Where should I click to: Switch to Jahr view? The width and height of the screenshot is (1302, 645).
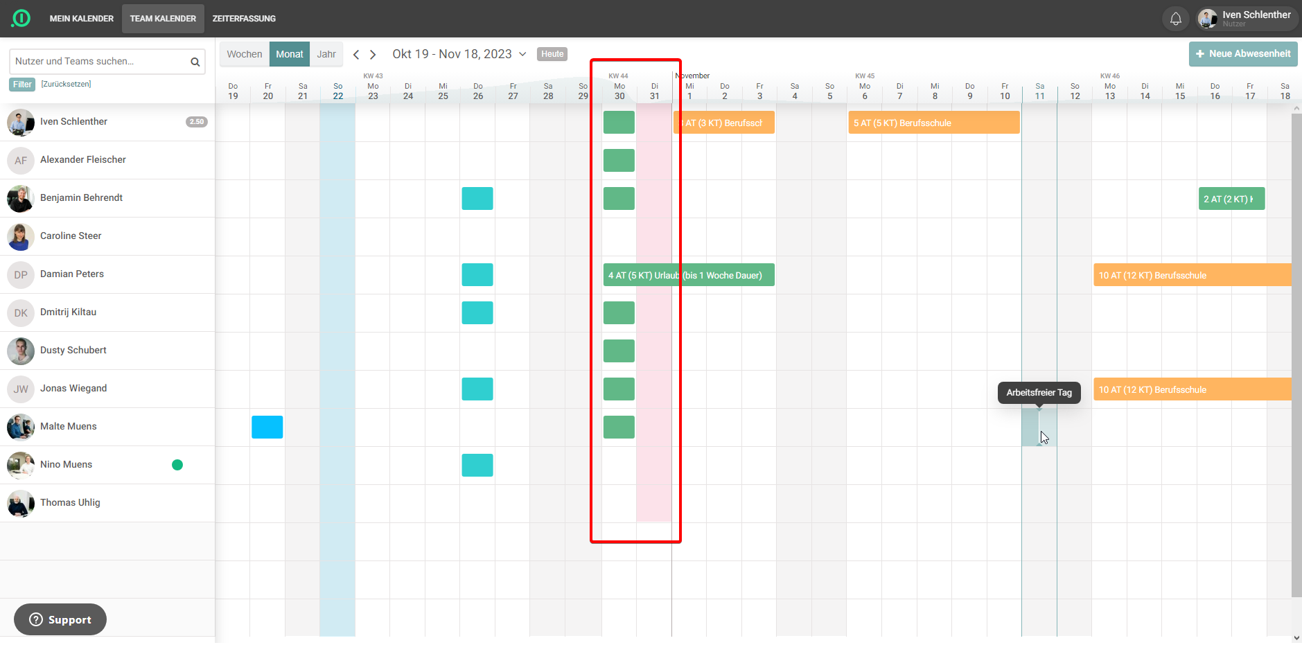coord(326,54)
